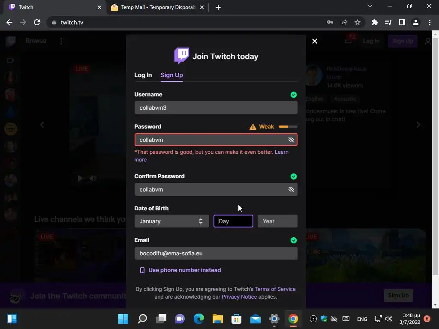Share this page icon
The width and height of the screenshot is (439, 329).
tap(344, 22)
